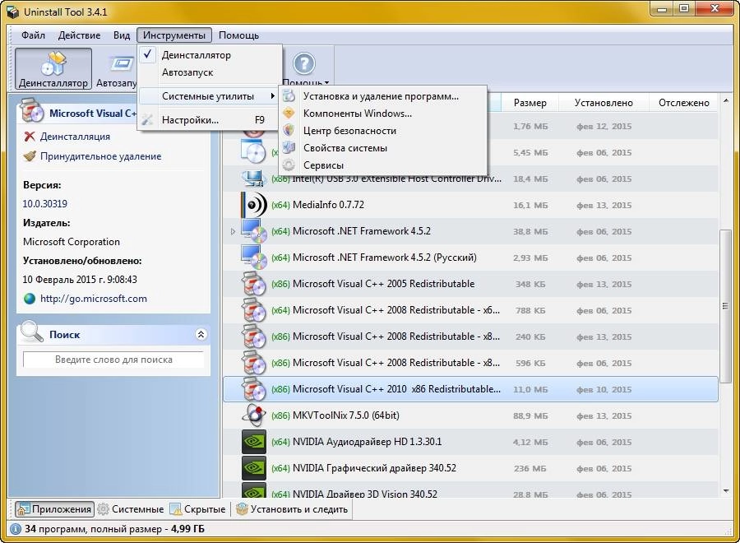Click the Введите слово для поиска field
This screenshot has height=543, width=740.
[x=113, y=360]
